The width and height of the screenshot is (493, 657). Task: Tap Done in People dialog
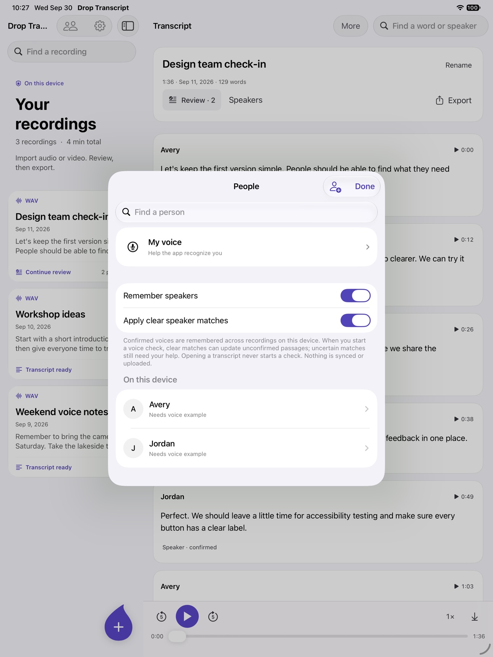click(365, 186)
